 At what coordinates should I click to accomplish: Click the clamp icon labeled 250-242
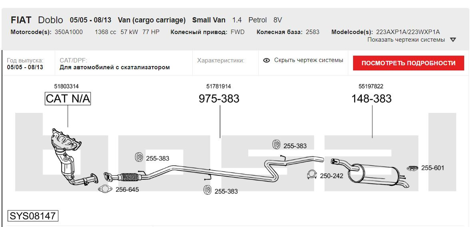tap(312, 175)
